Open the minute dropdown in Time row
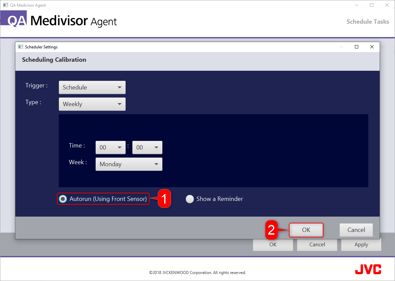The image size is (395, 281). click(x=147, y=148)
